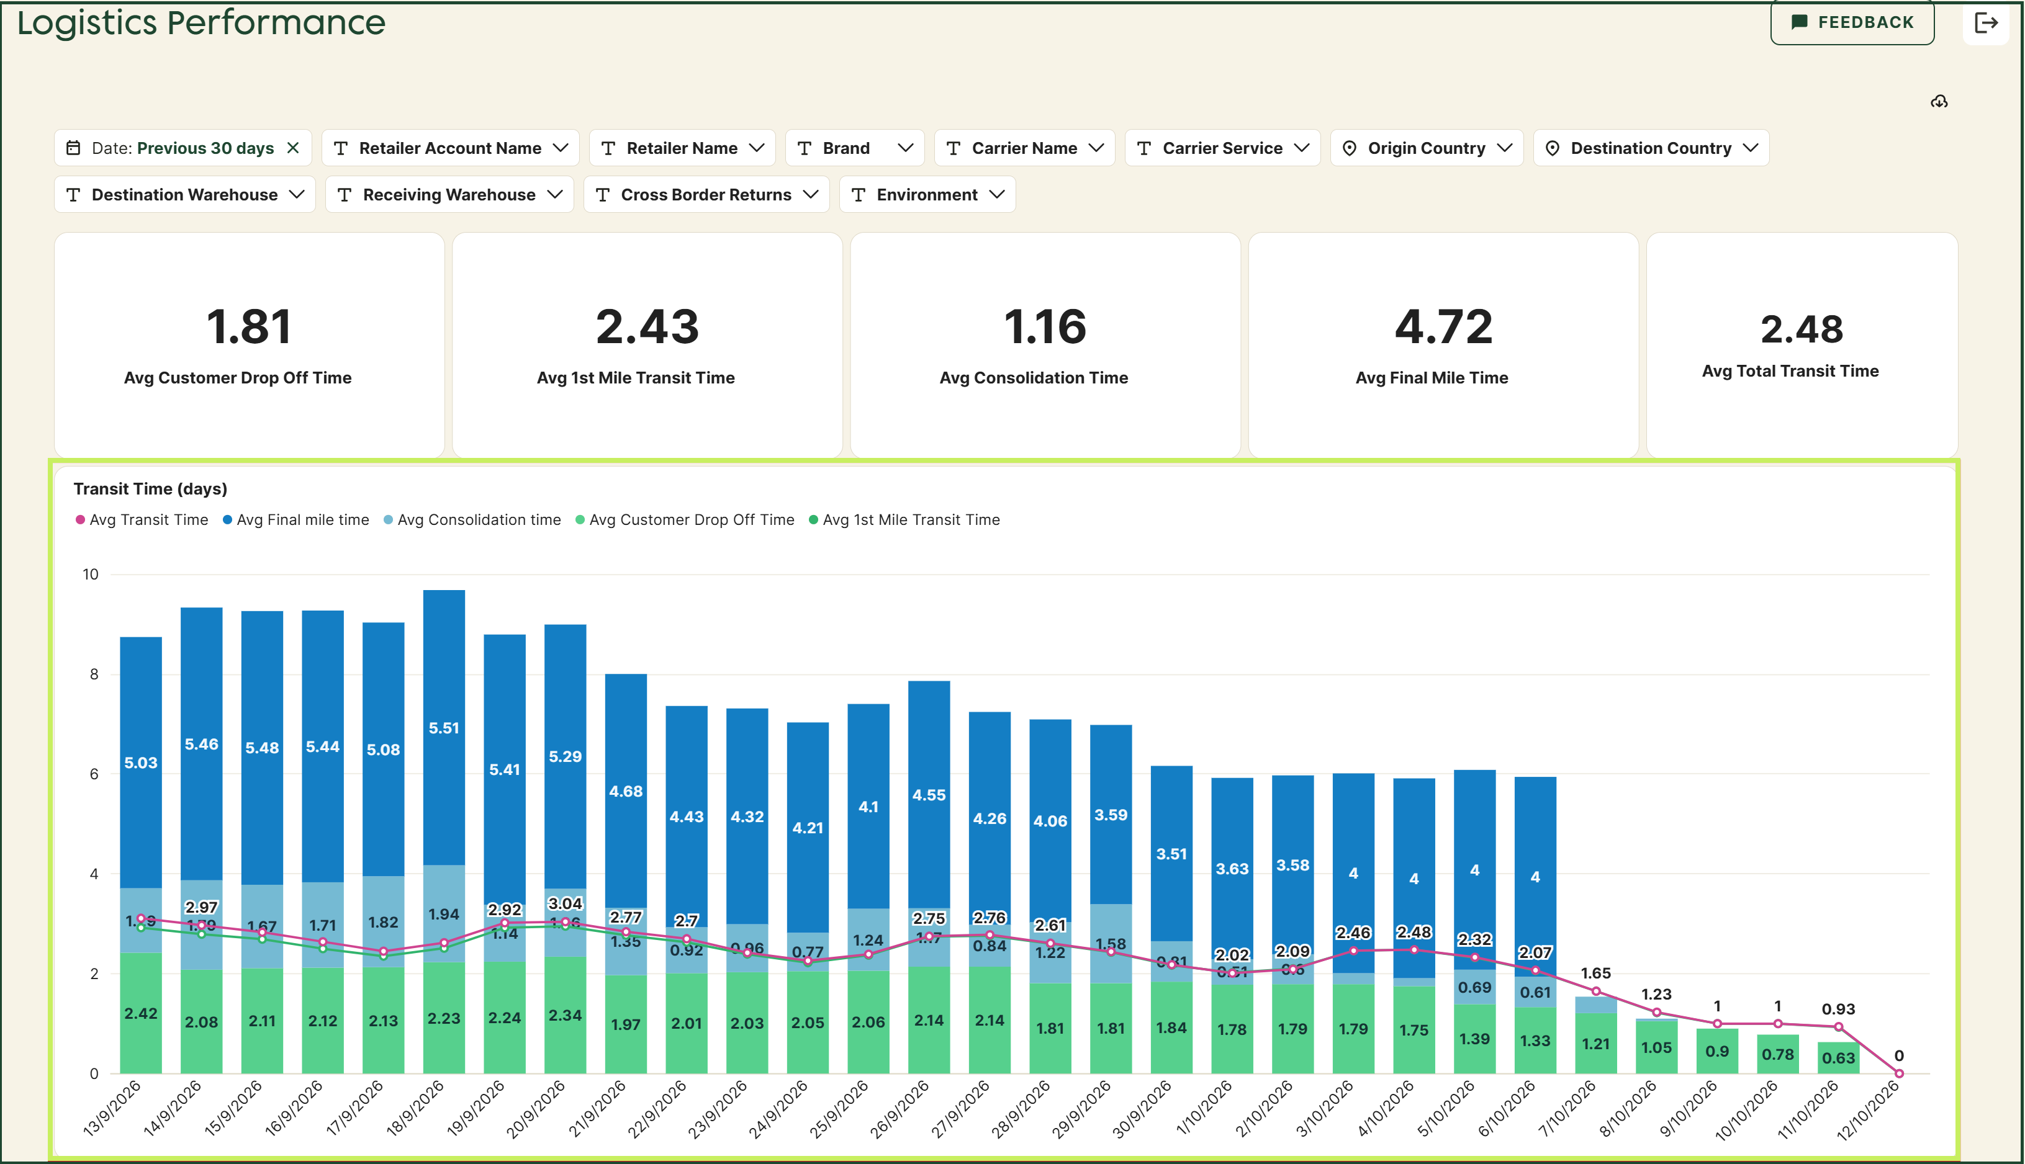Toggle Avg 1st Mile Transit Time legend
The image size is (2025, 1164).
coord(904,520)
